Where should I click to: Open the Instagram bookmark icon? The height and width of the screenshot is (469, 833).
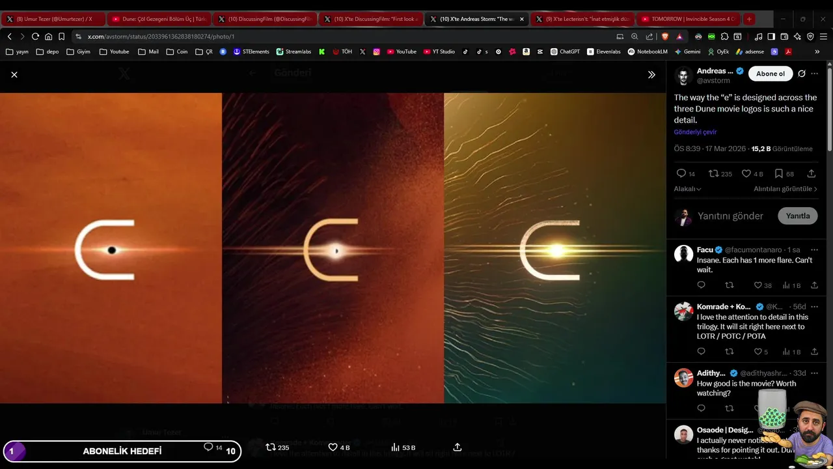pyautogui.click(x=376, y=51)
